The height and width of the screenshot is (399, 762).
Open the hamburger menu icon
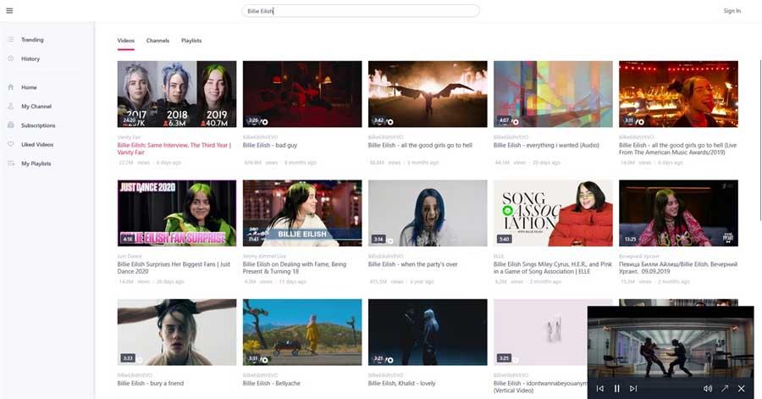click(9, 11)
